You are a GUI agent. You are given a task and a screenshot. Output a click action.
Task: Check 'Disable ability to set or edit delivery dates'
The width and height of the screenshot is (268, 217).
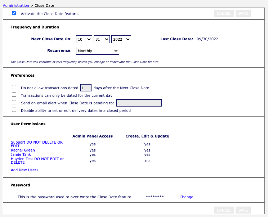point(14,110)
